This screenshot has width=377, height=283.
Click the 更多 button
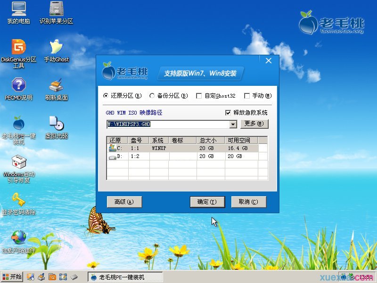(254, 124)
